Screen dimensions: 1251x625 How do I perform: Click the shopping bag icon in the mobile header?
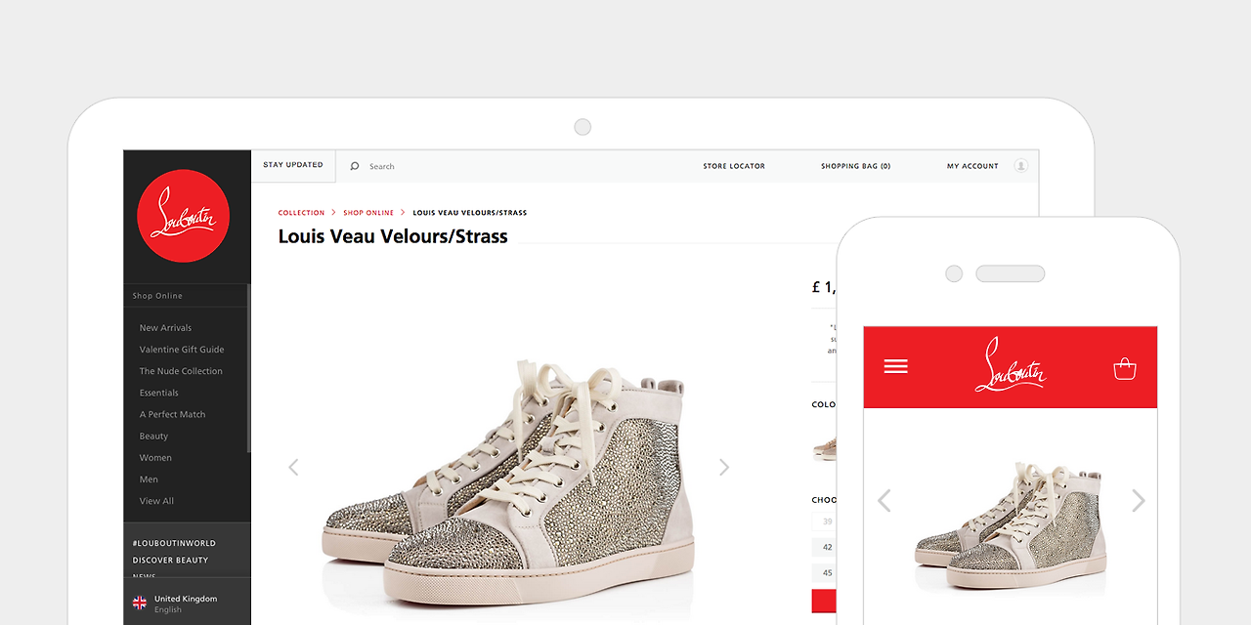[1124, 367]
